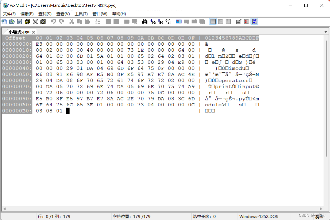Open the 工具(T) menu
330x220 pixels.
pos(81,14)
